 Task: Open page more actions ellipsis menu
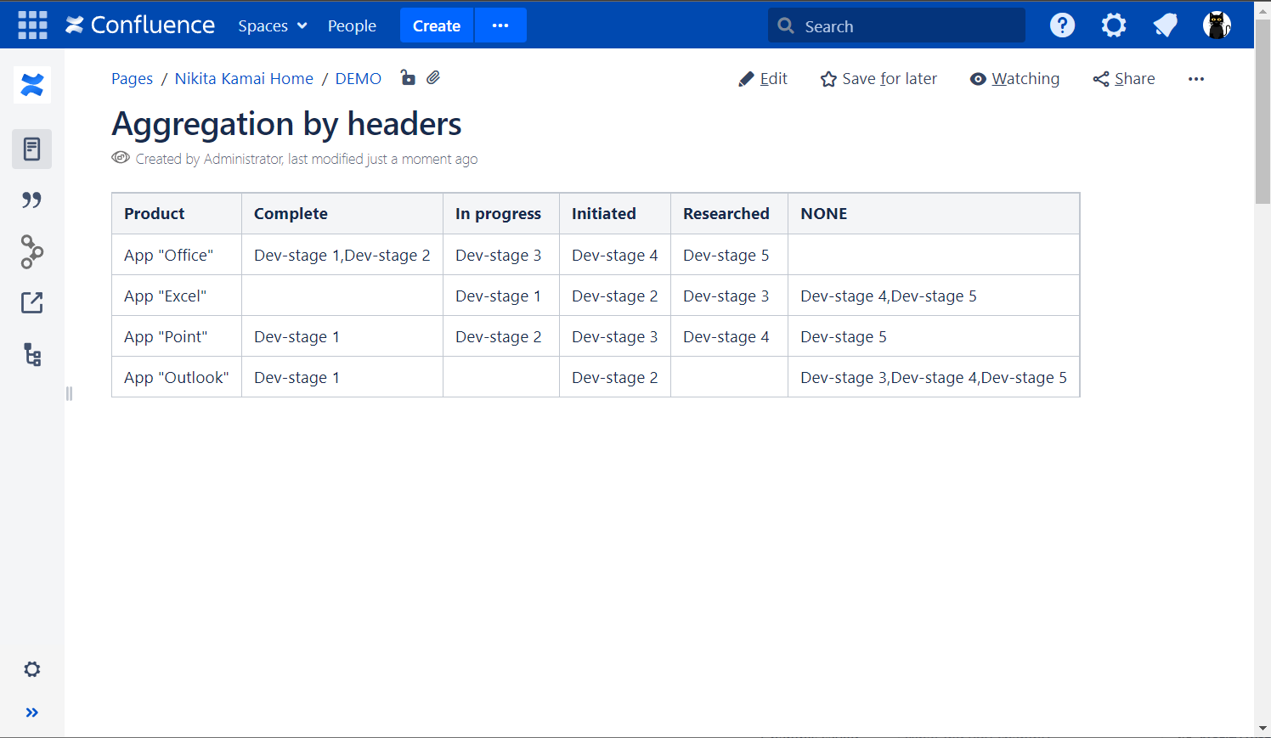pyautogui.click(x=1196, y=79)
